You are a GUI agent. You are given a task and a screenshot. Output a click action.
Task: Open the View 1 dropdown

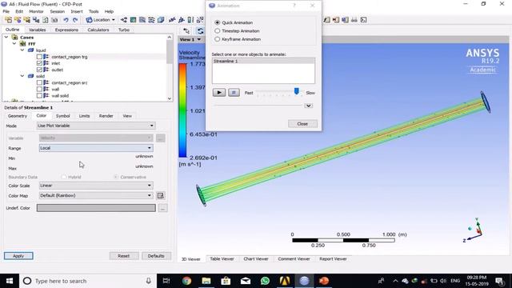point(190,39)
